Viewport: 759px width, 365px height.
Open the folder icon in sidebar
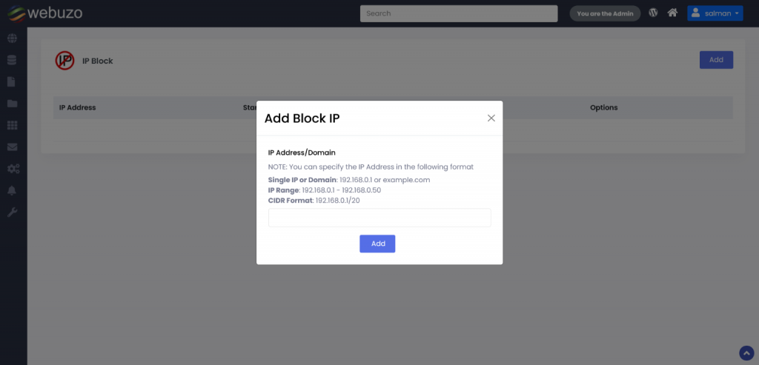[x=13, y=104]
